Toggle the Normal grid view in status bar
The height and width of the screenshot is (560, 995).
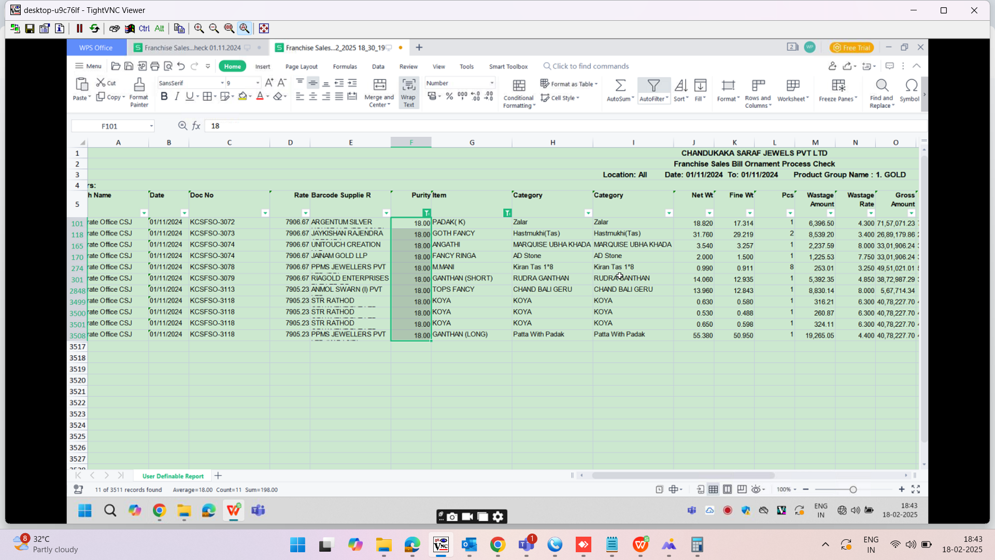[x=714, y=489]
